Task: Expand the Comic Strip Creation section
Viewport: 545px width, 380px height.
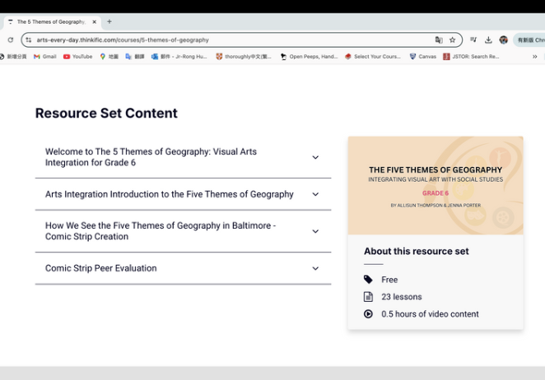Action: coord(315,232)
